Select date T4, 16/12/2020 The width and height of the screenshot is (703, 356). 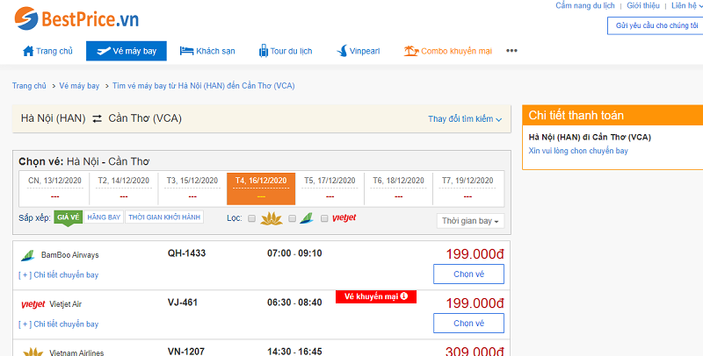pyautogui.click(x=261, y=189)
